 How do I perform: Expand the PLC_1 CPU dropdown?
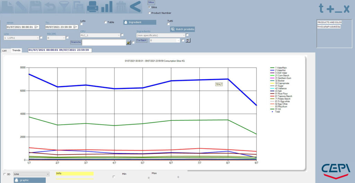point(100,35)
